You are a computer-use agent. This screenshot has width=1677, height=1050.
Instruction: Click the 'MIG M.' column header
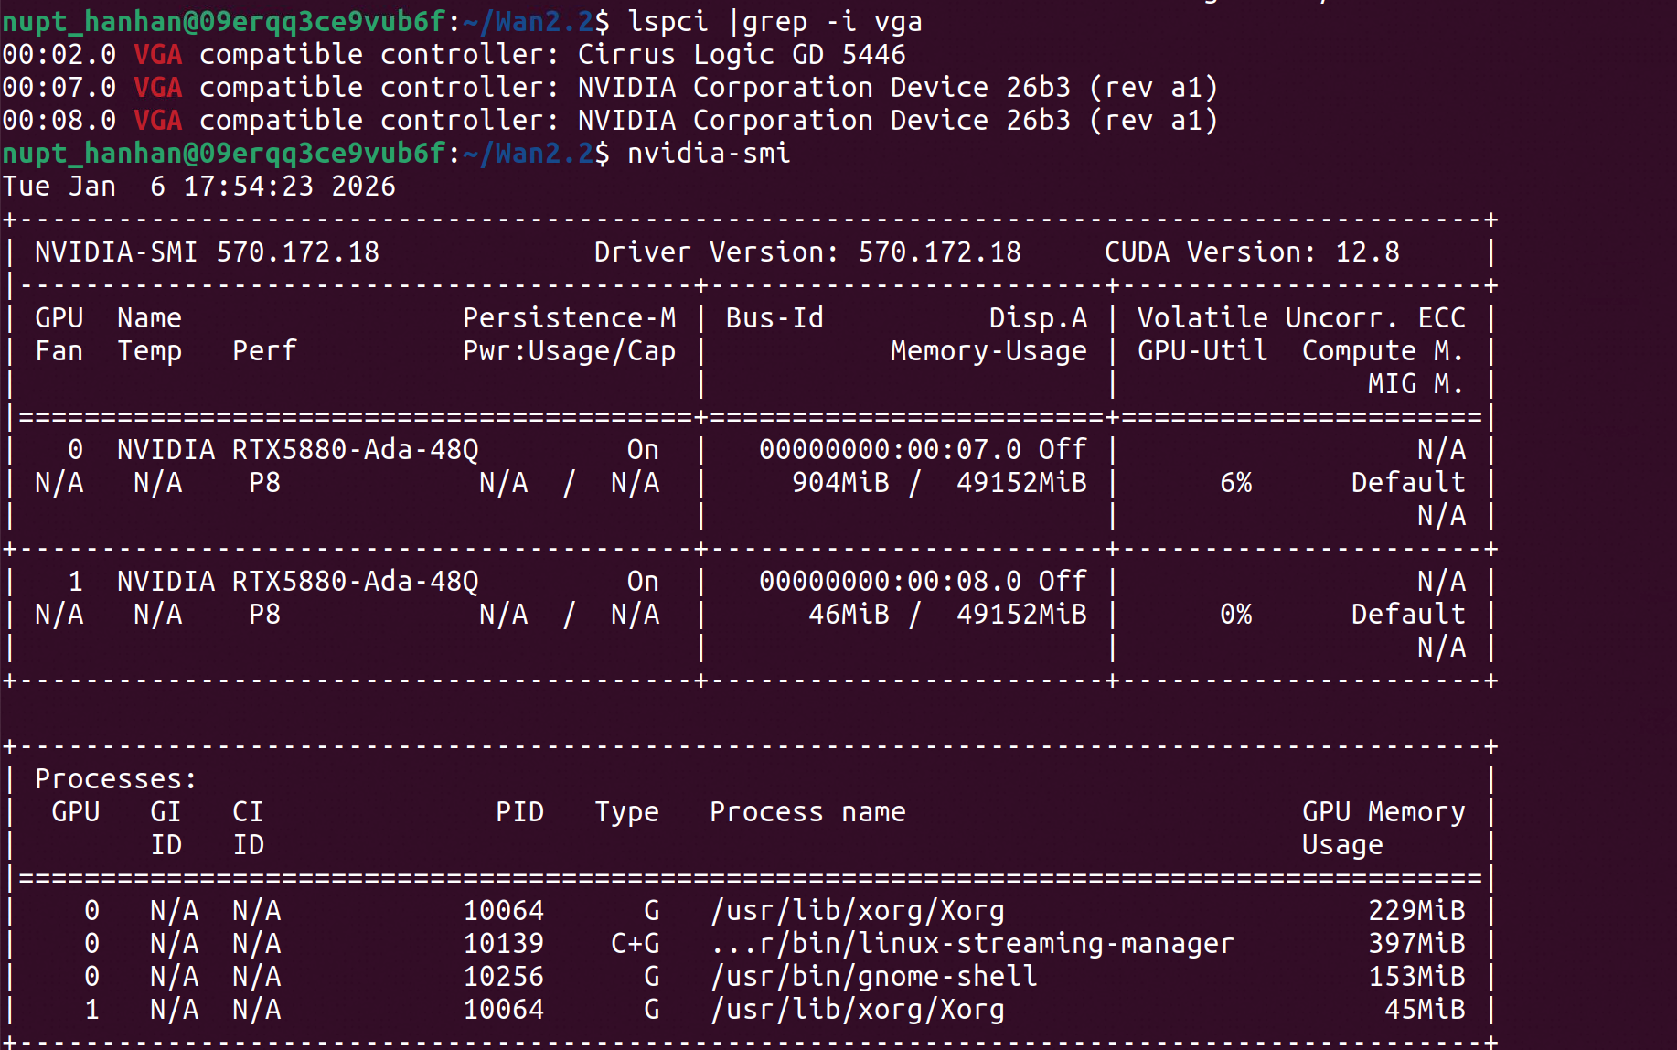pos(1415,383)
